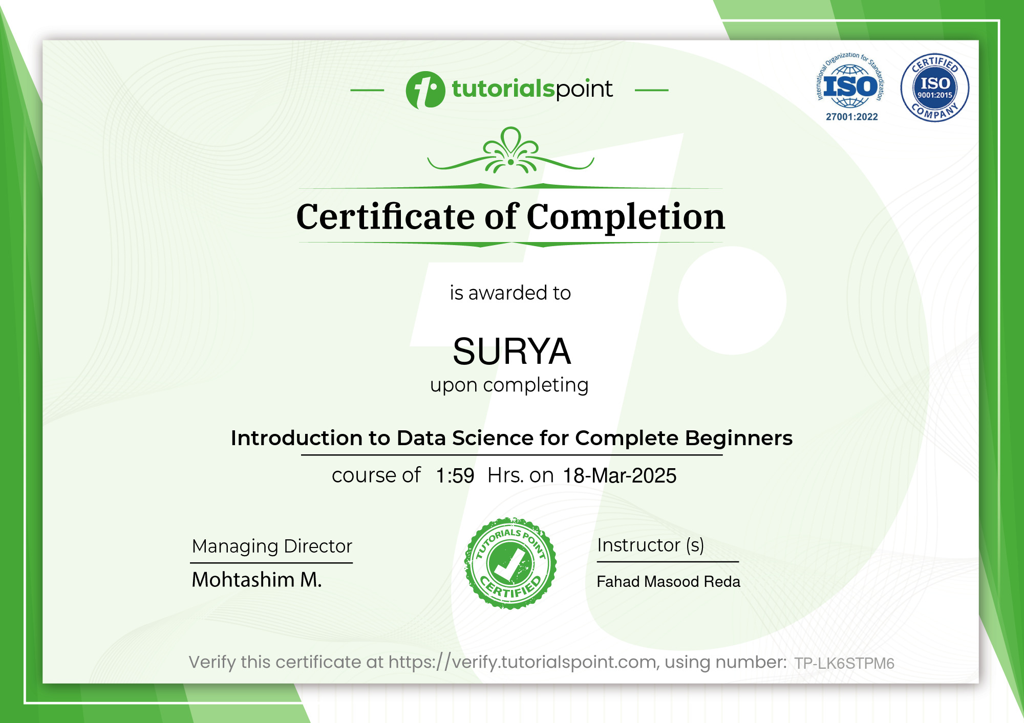Click the 'upon completing' text
The height and width of the screenshot is (723, 1024).
click(509, 385)
